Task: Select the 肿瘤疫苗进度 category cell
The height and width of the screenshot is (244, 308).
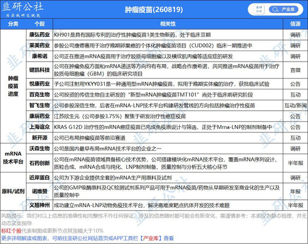Action: coord(13,86)
